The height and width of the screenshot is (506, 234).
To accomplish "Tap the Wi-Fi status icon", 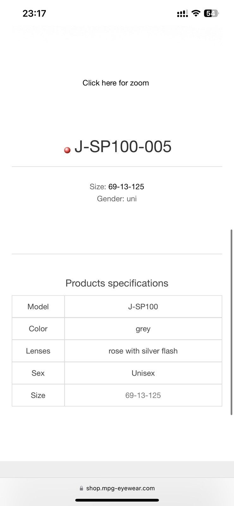I will tap(196, 13).
